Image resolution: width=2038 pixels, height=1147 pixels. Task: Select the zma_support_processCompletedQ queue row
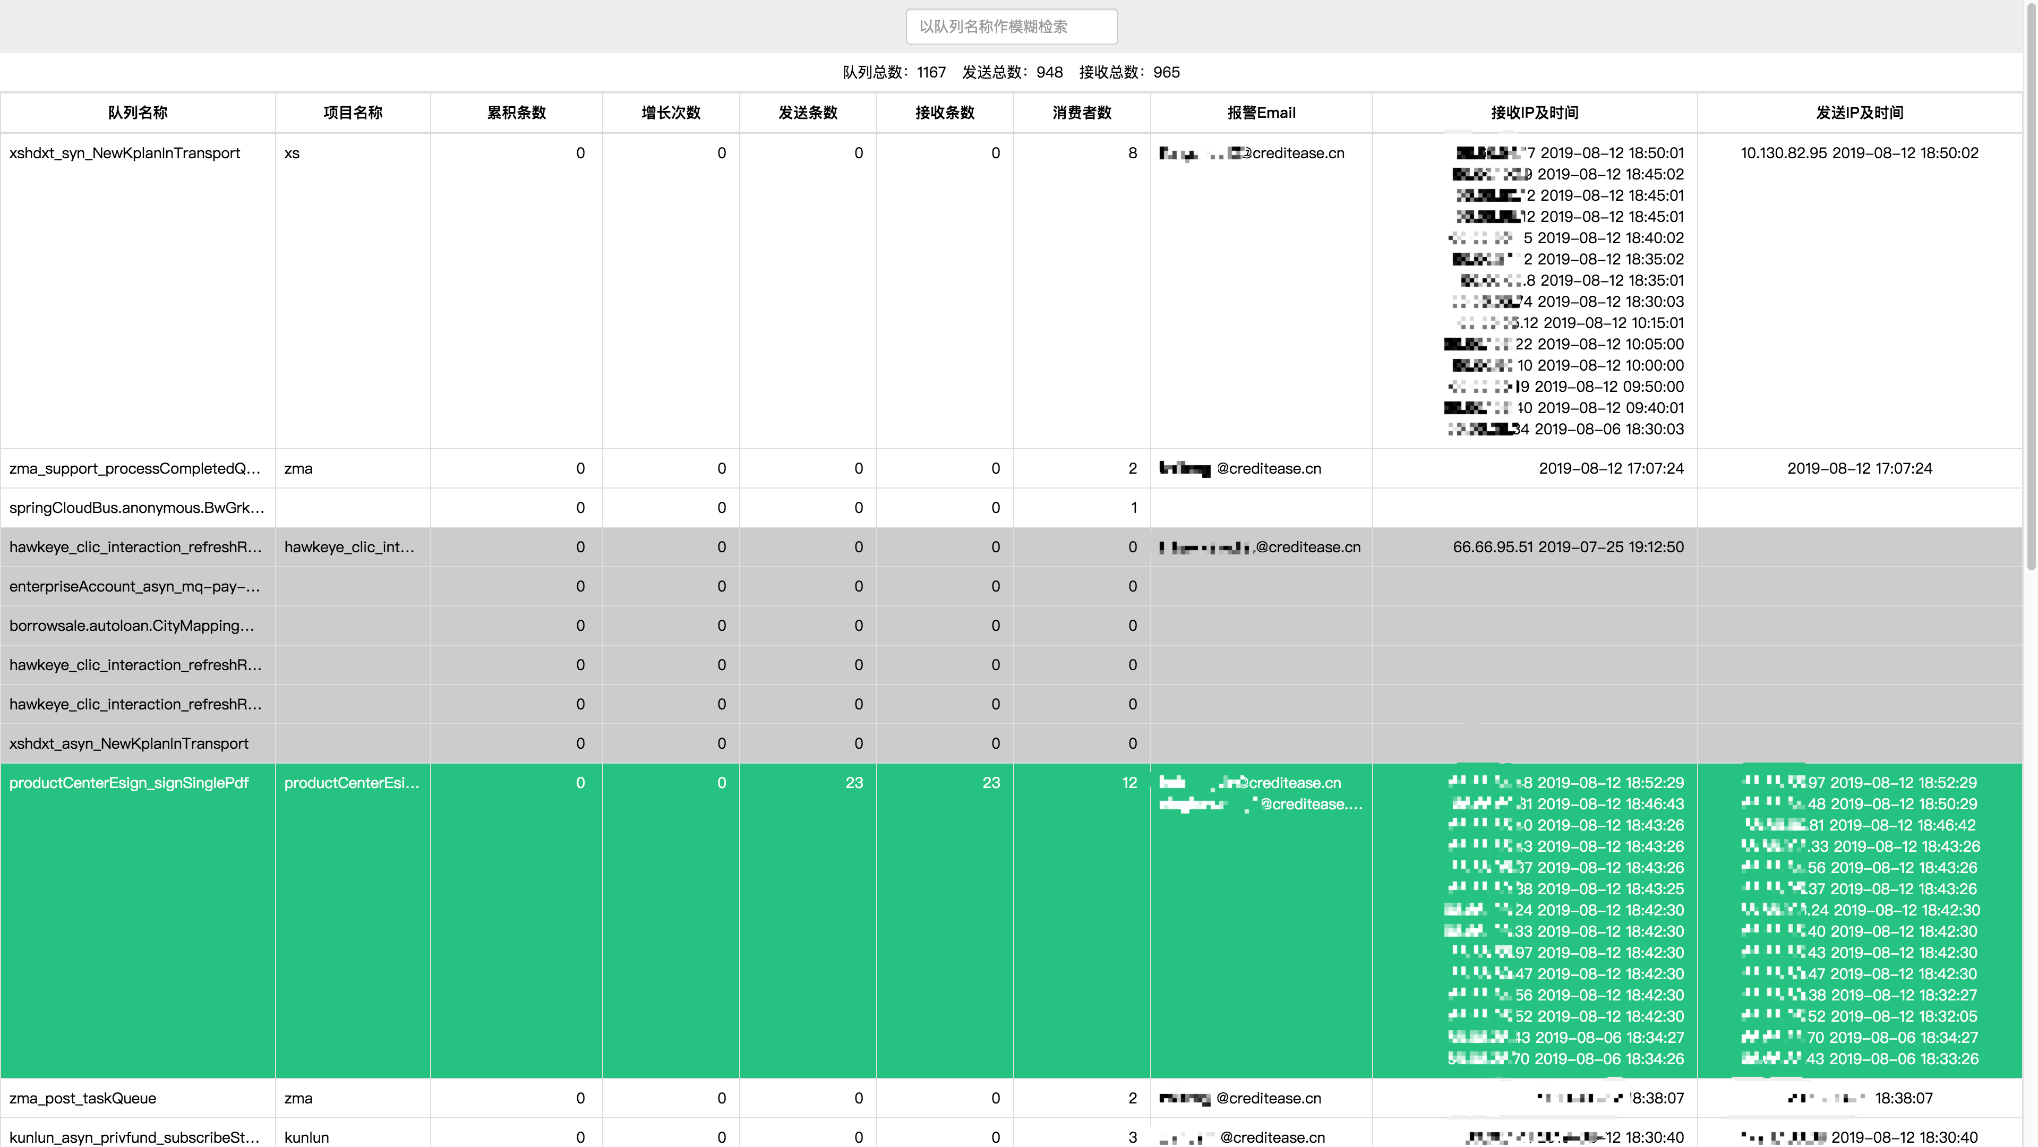coord(134,468)
